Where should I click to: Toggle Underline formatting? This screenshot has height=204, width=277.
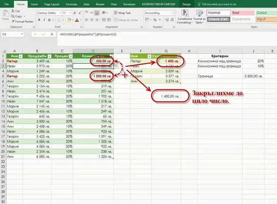49,20
